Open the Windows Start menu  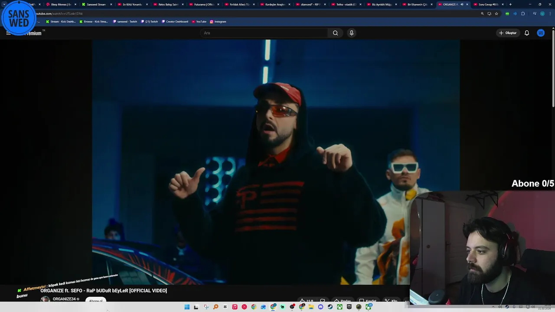click(x=187, y=307)
